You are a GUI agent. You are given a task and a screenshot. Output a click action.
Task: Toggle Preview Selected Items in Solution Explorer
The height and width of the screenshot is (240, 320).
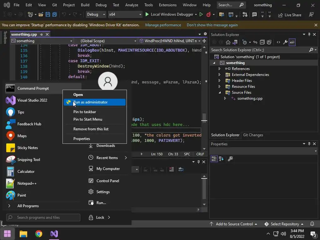click(292, 42)
